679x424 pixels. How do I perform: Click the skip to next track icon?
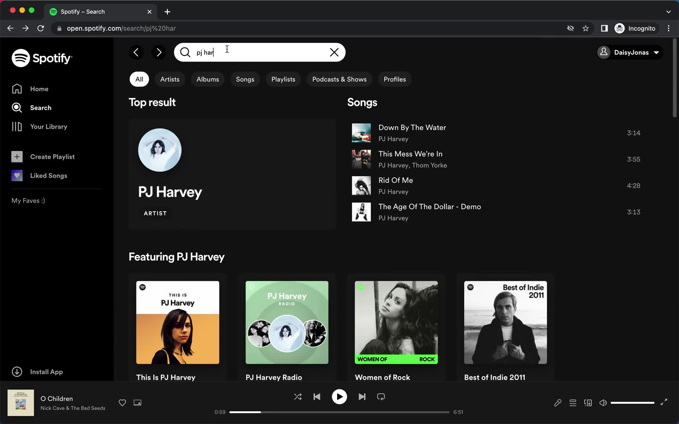point(361,397)
